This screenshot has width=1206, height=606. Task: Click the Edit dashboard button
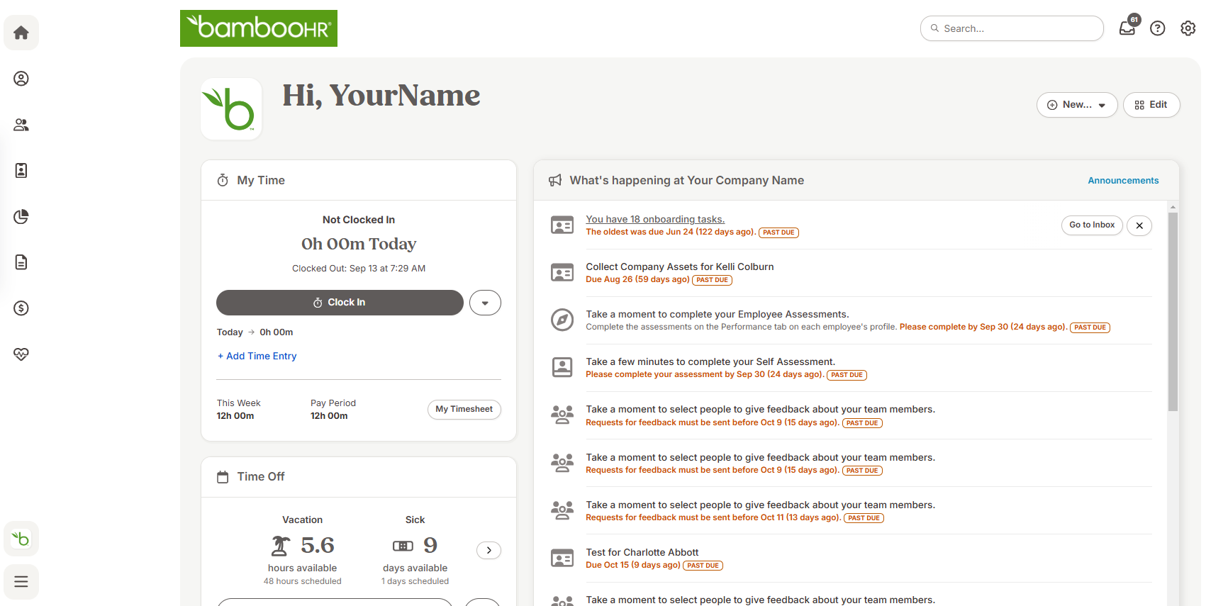(1151, 105)
